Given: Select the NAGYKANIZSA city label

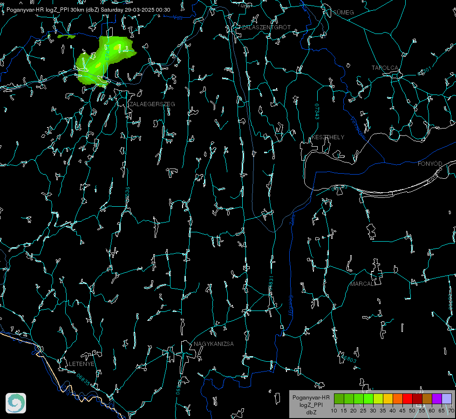Looking at the screenshot, I should pyautogui.click(x=214, y=344).
